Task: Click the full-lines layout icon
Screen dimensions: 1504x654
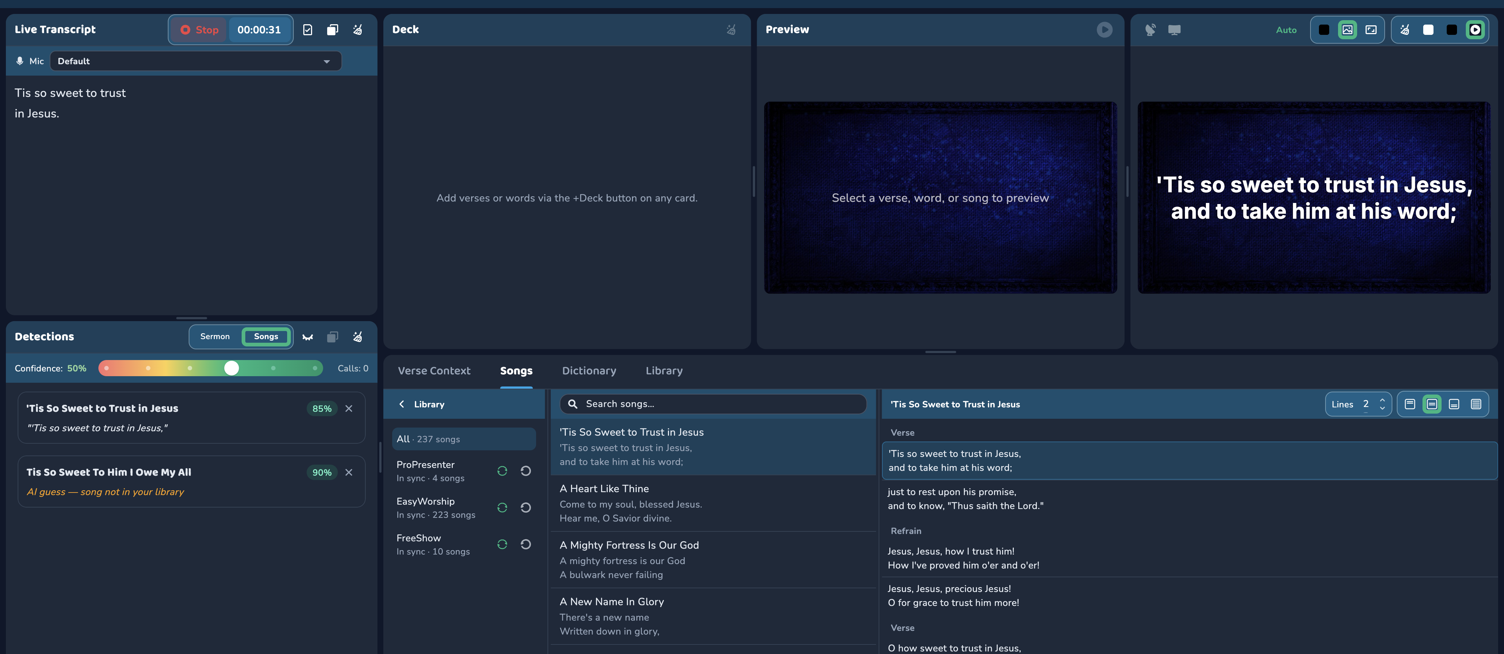Action: [x=1476, y=404]
